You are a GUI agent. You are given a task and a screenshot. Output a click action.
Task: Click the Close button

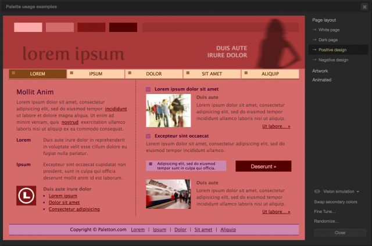click(x=340, y=233)
